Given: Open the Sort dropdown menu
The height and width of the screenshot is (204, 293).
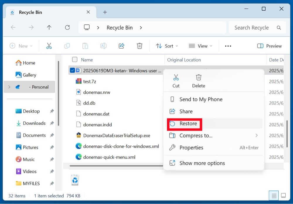Looking at the screenshot, I should click(x=167, y=46).
